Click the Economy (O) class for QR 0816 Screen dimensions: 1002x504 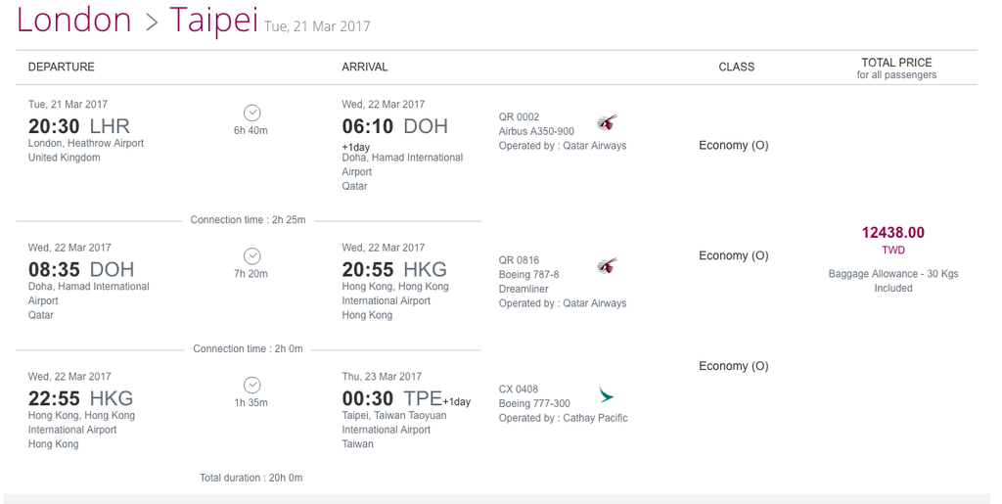pos(734,255)
